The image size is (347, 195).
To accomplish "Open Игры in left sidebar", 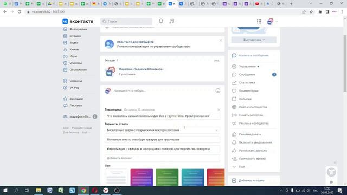I will click(73, 56).
